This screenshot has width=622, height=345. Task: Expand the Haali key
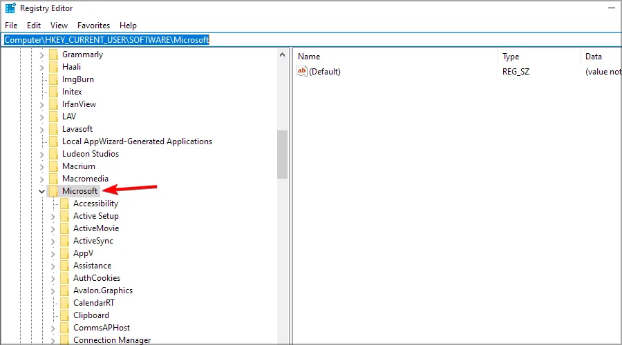pos(41,68)
